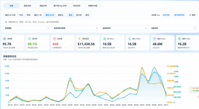
Task: Select the 今天 time range
Action: [21, 15]
